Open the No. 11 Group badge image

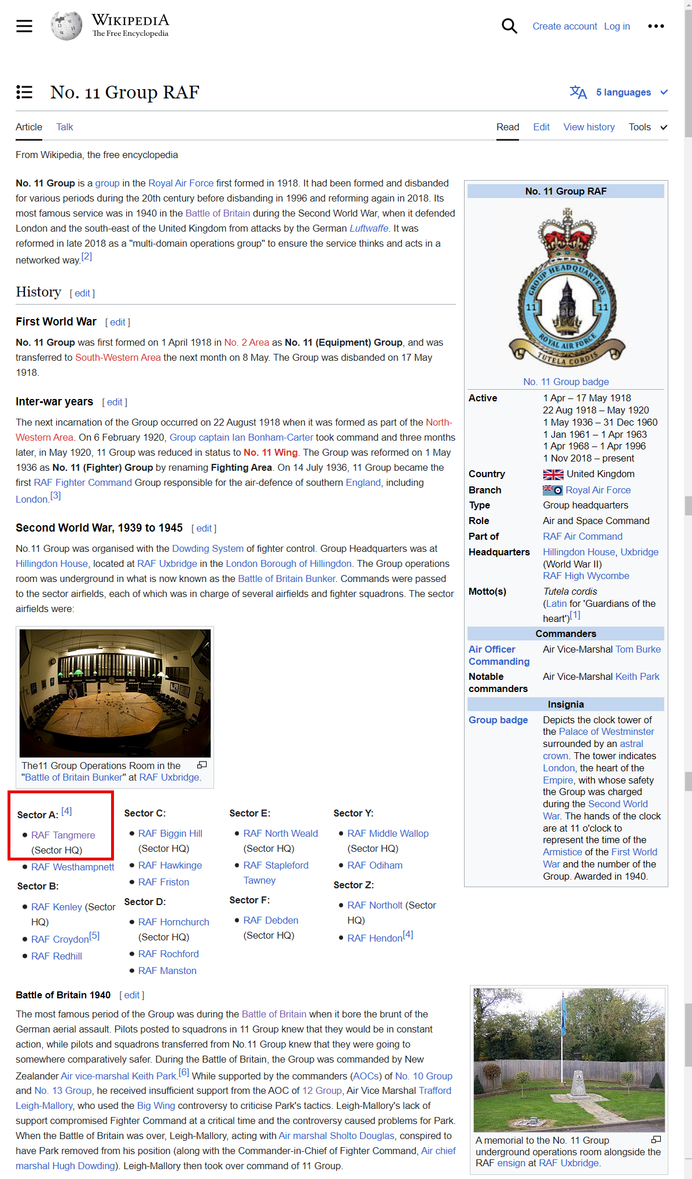coord(566,288)
